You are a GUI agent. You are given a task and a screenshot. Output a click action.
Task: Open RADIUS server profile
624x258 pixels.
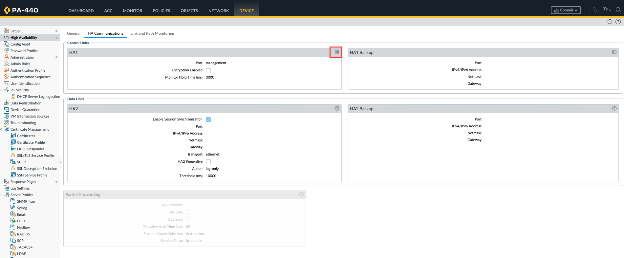pyautogui.click(x=24, y=234)
